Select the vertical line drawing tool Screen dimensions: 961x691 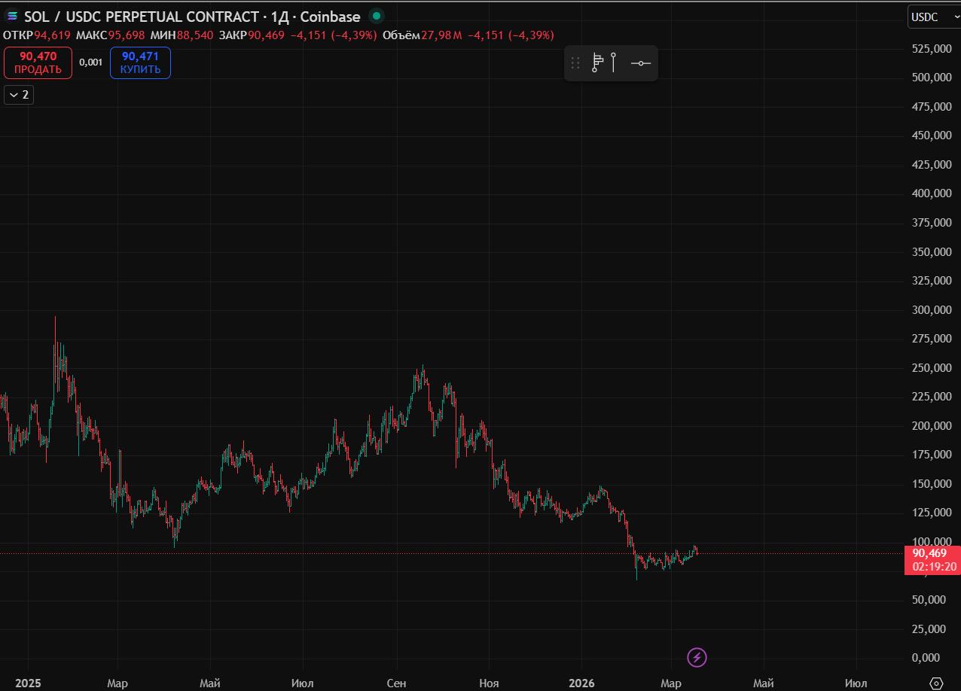point(614,62)
